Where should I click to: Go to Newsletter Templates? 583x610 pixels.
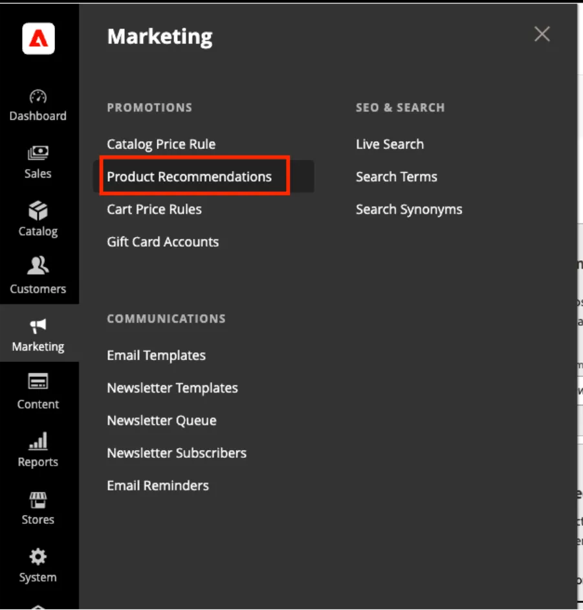(173, 388)
